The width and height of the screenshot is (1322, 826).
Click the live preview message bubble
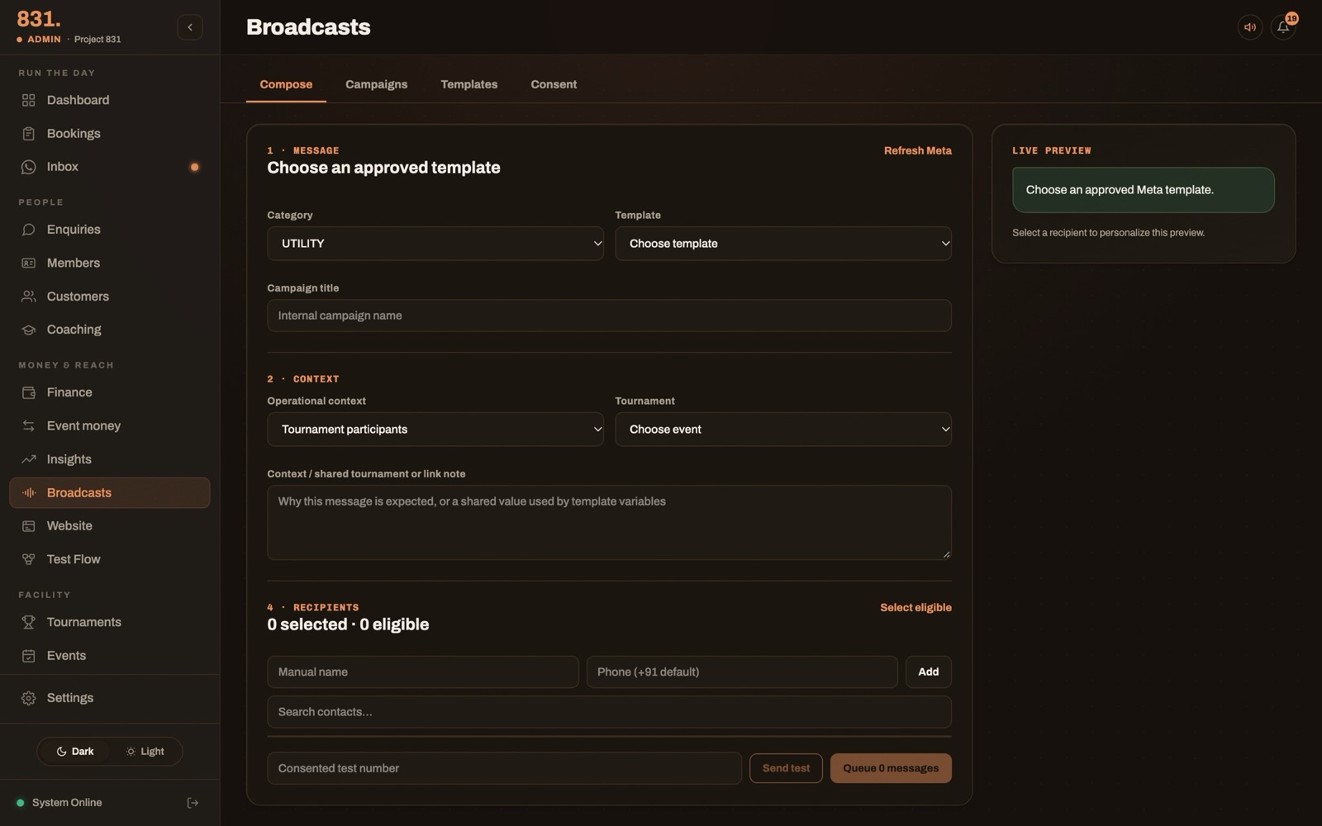(1143, 190)
